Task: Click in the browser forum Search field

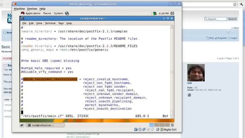Action: [216, 19]
